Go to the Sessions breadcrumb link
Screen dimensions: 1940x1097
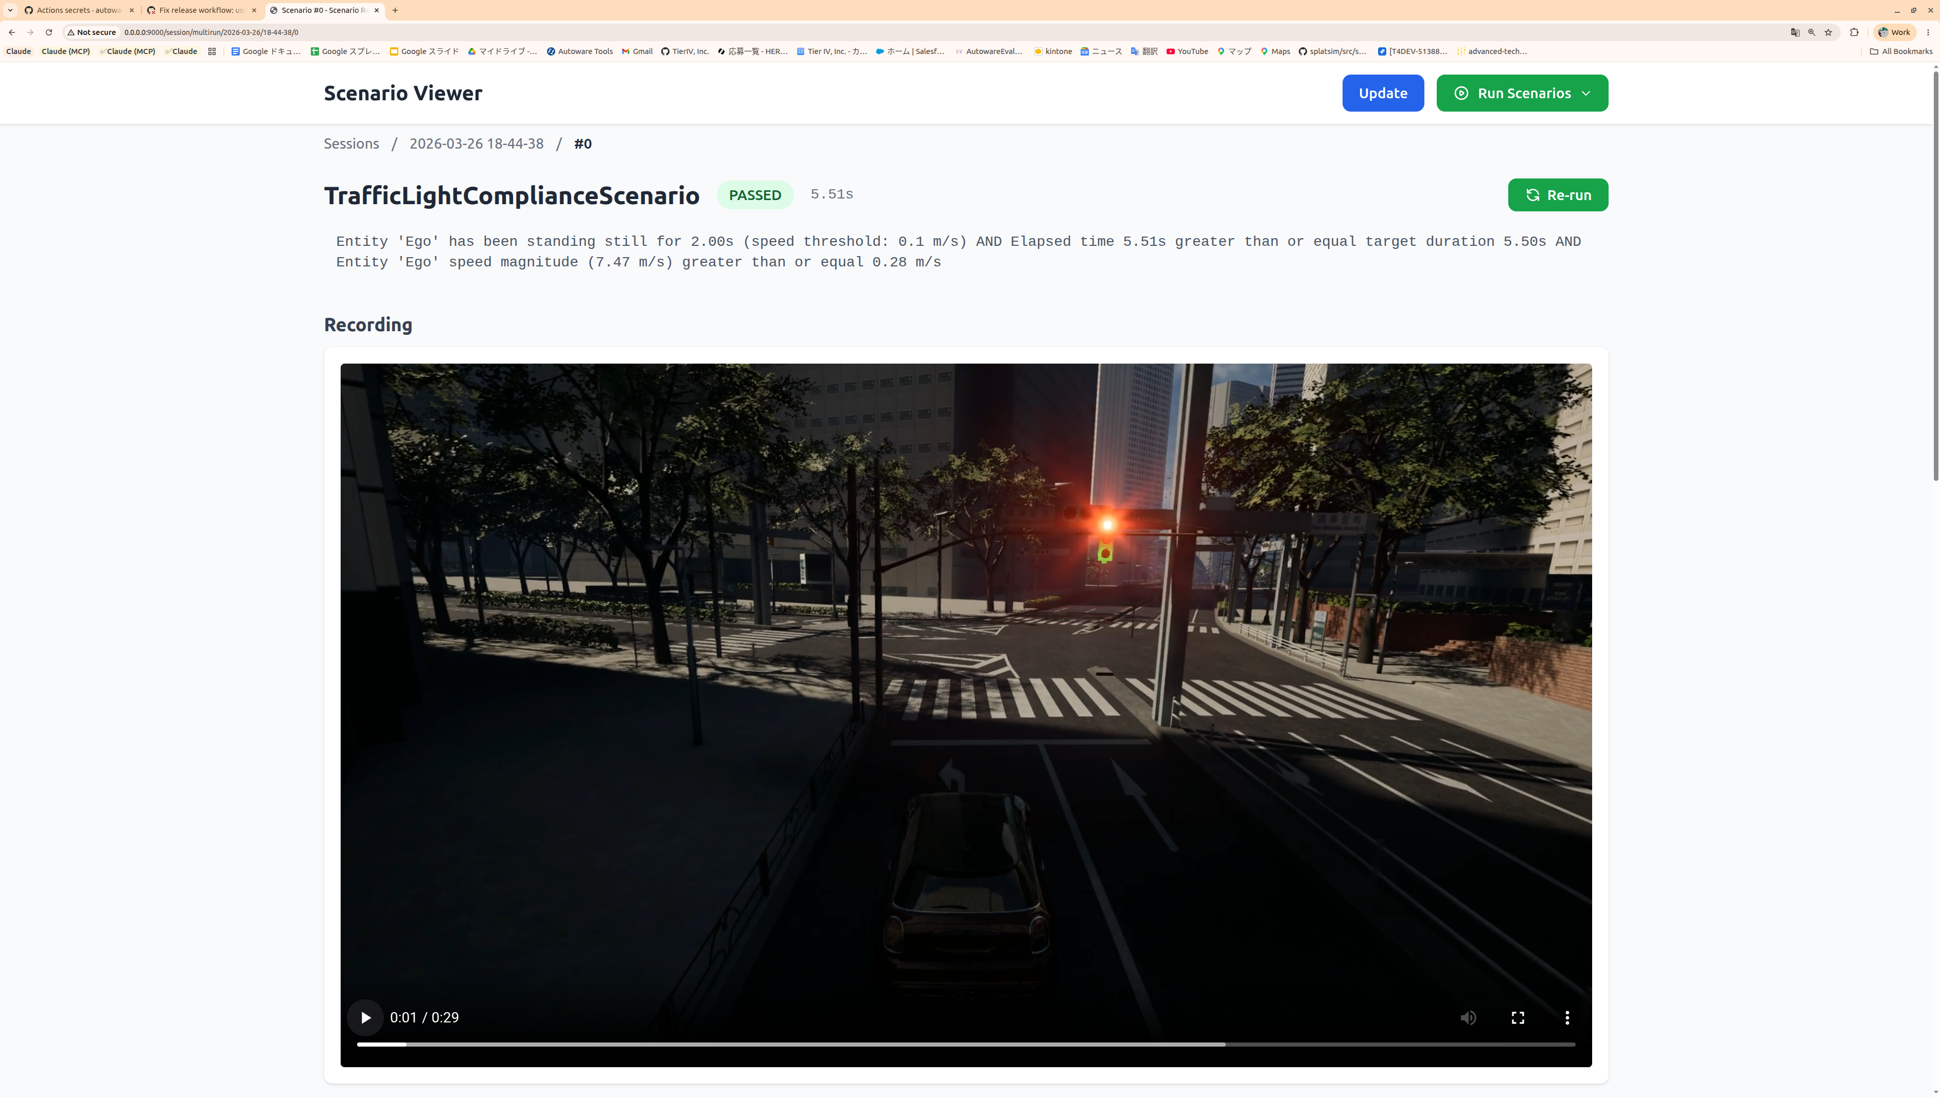click(x=351, y=143)
